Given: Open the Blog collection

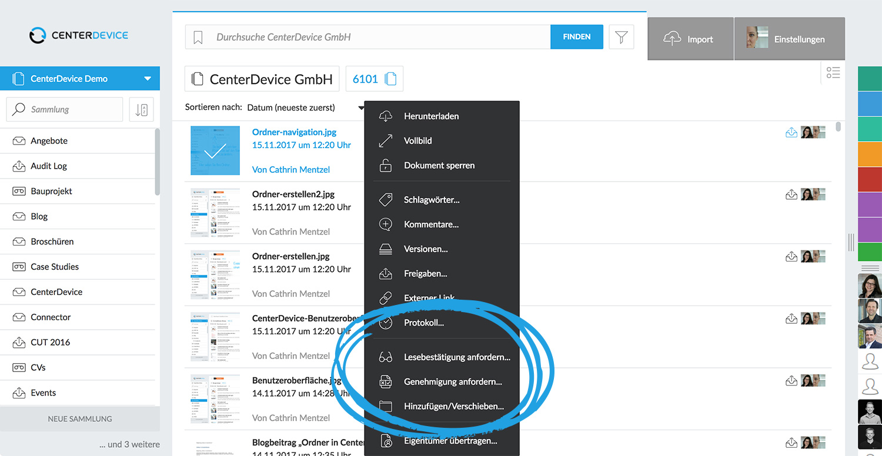Looking at the screenshot, I should click(x=78, y=217).
